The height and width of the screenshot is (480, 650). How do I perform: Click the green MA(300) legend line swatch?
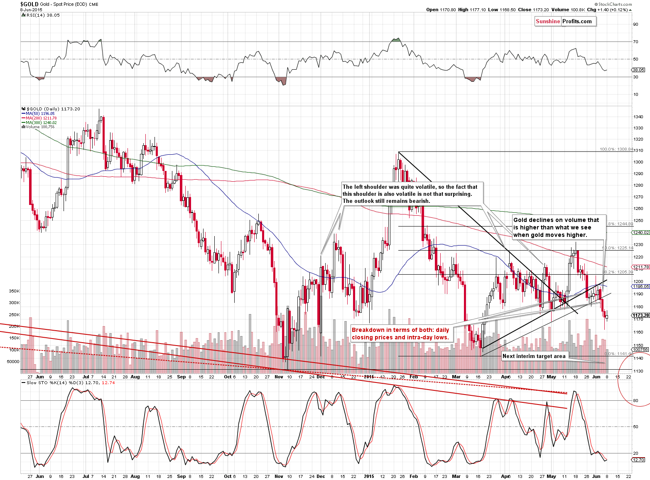coord(23,123)
